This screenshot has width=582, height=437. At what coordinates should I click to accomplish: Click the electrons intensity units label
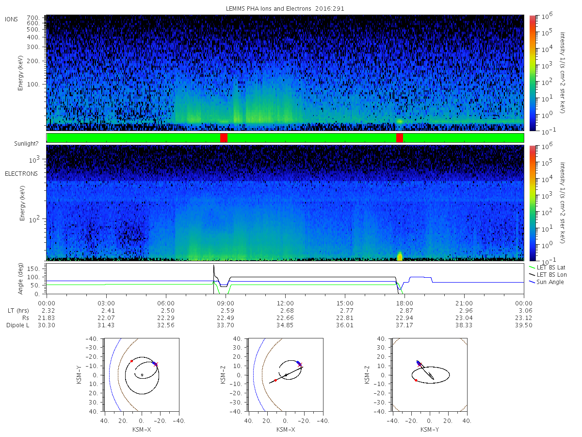pos(563,203)
